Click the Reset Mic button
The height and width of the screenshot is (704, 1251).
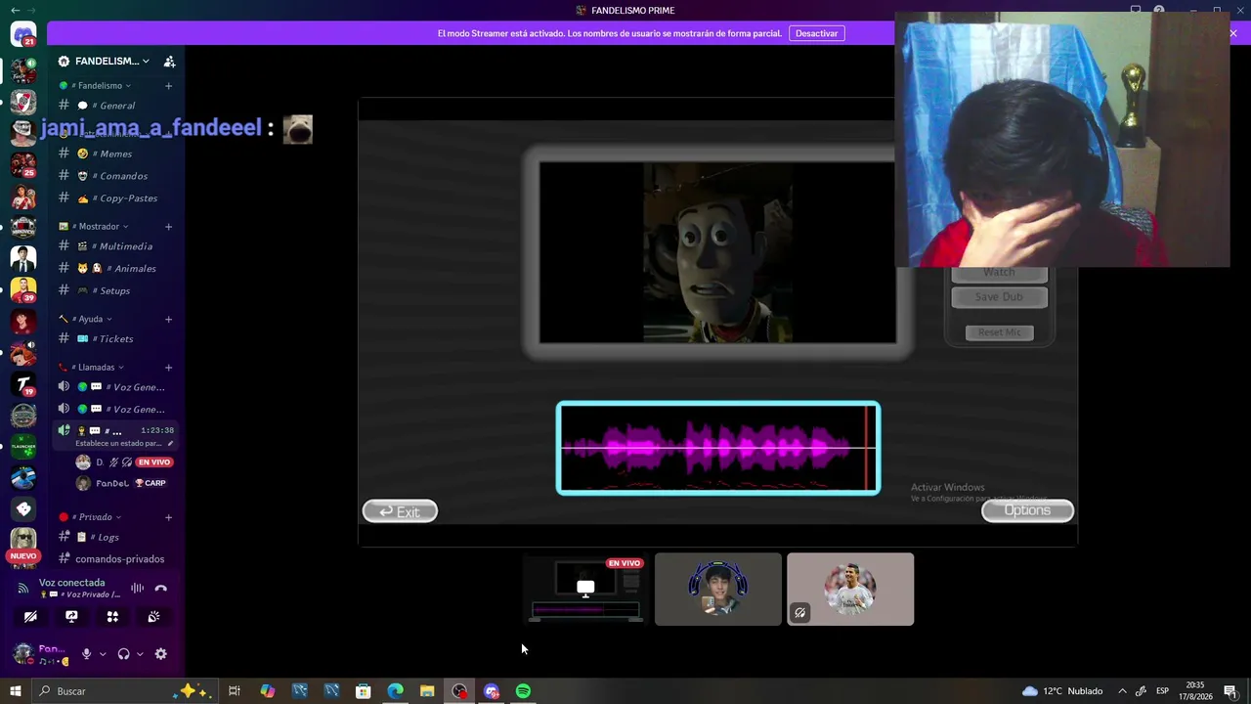pyautogui.click(x=999, y=332)
